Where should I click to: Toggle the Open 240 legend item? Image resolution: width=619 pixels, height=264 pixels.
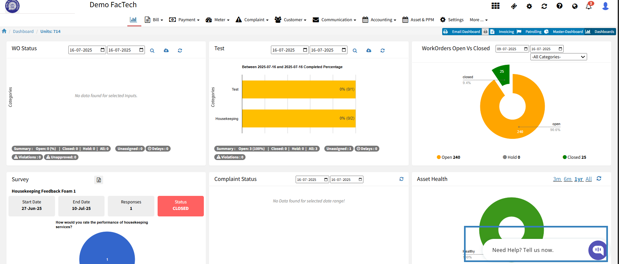448,157
